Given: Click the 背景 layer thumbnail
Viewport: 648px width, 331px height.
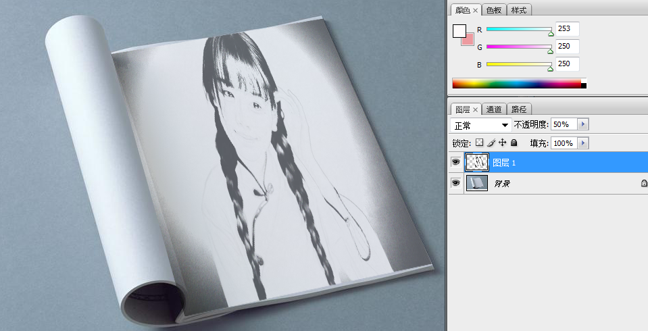Looking at the screenshot, I should [x=477, y=182].
